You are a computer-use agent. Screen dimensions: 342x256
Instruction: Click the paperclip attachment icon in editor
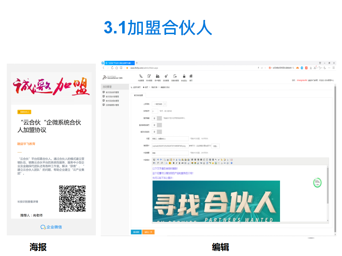204,163
